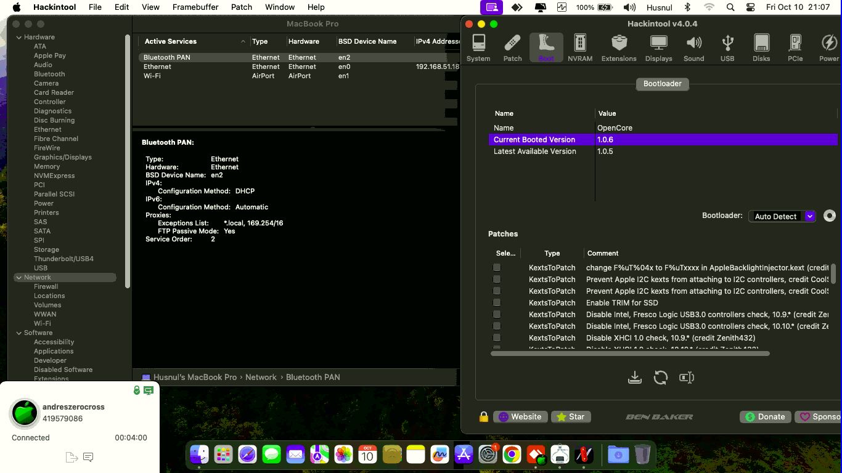Check the Fresco Logic USB3.0 10.10.* patch
842x473 pixels.
pos(497,326)
